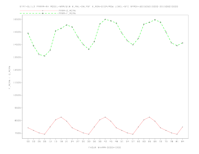Click the 36 forecast hour tick label
Screen dimensions: 199x154
pos(94,141)
